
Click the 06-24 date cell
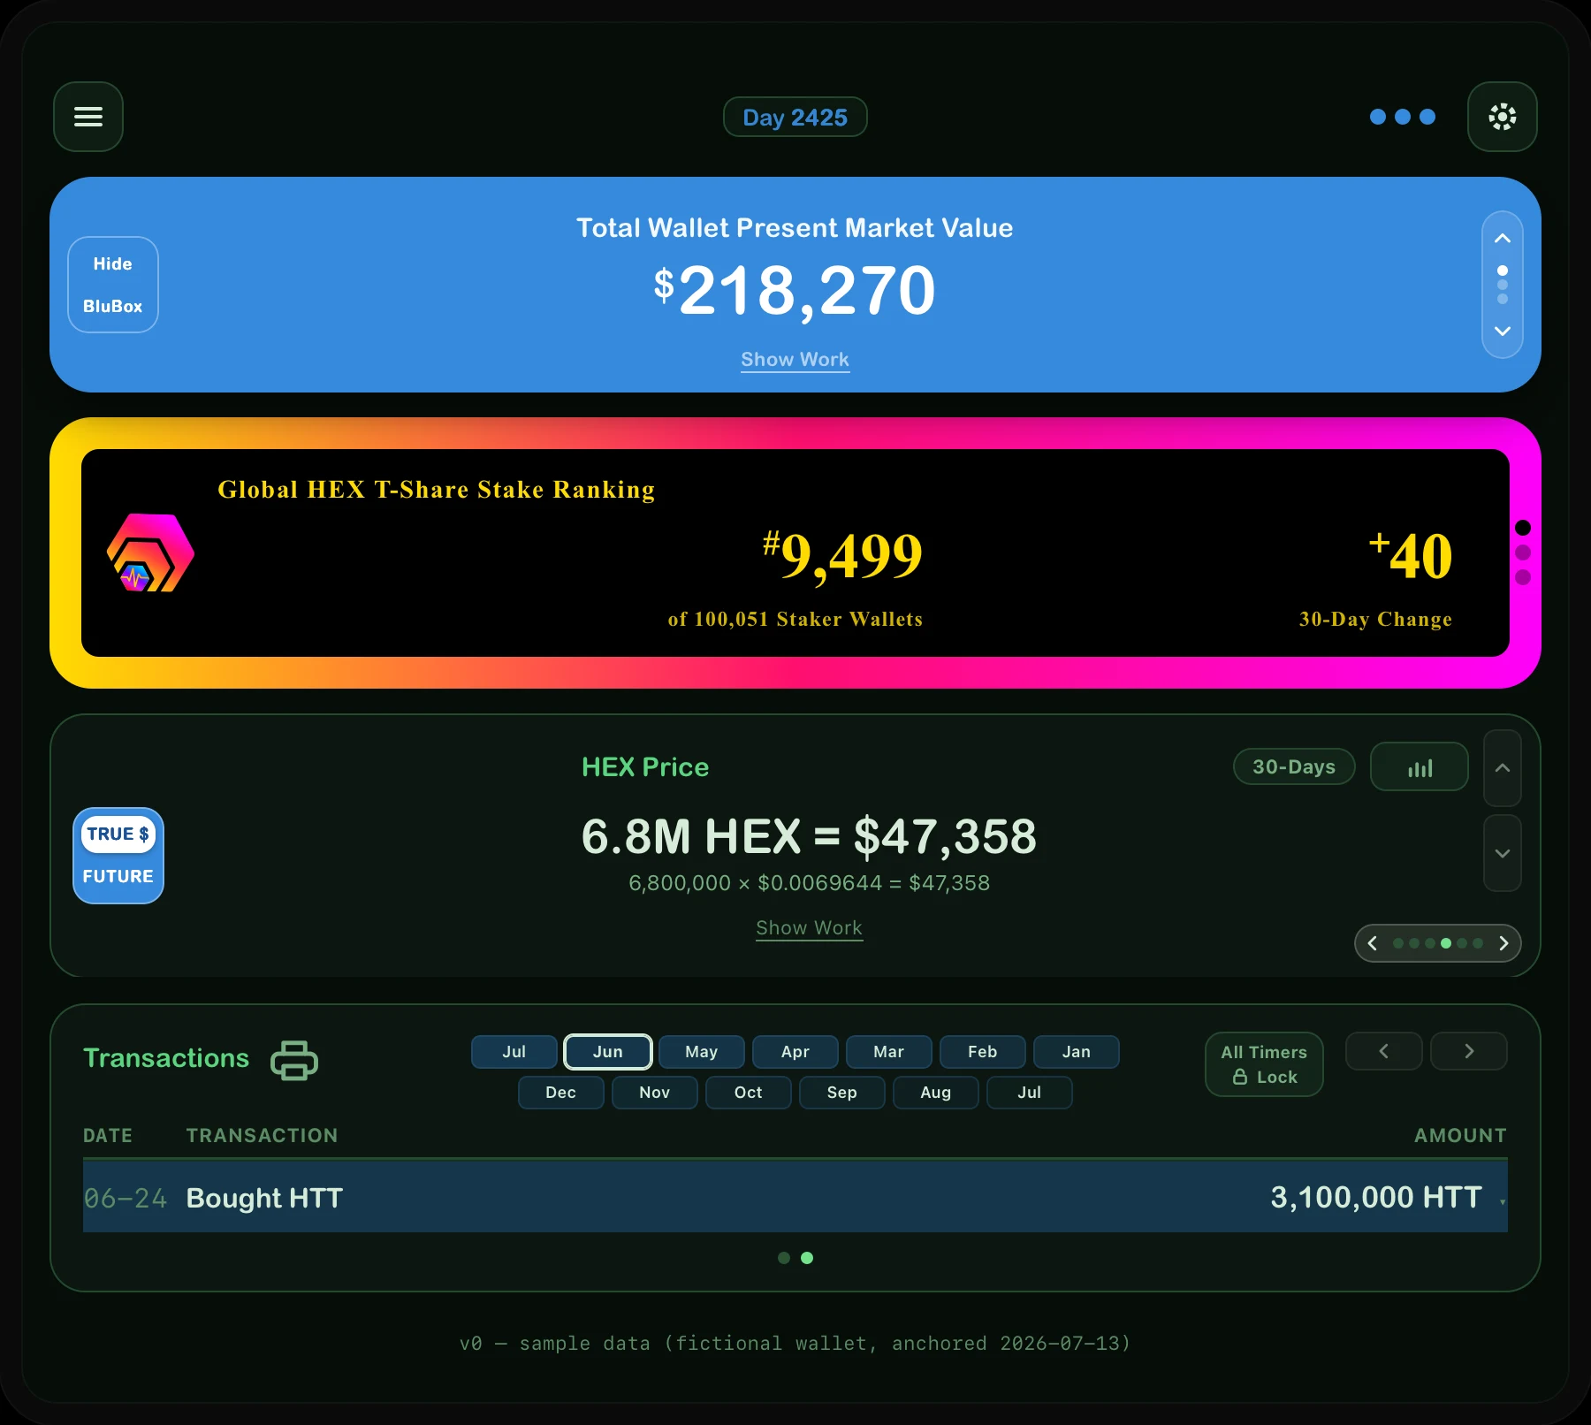[x=126, y=1198]
